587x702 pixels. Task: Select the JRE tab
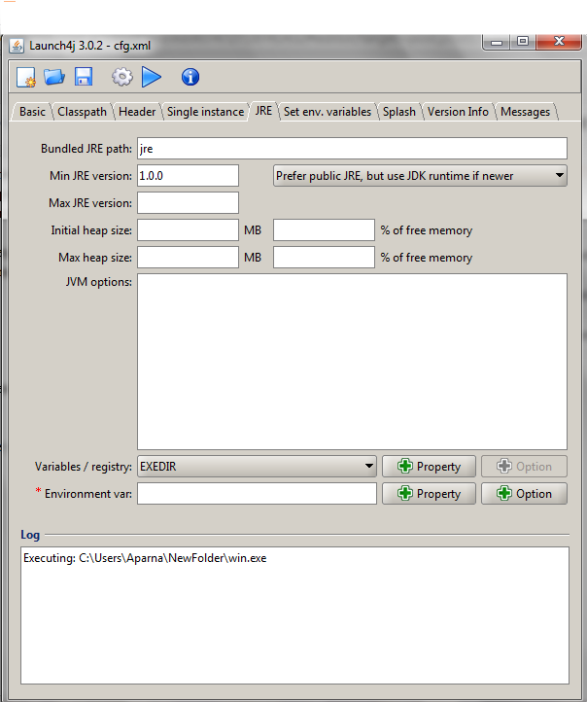[x=263, y=111]
